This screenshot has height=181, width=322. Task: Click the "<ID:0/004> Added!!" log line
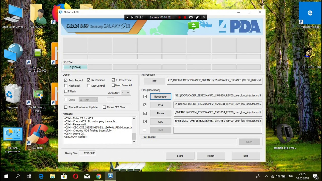pos(75,137)
